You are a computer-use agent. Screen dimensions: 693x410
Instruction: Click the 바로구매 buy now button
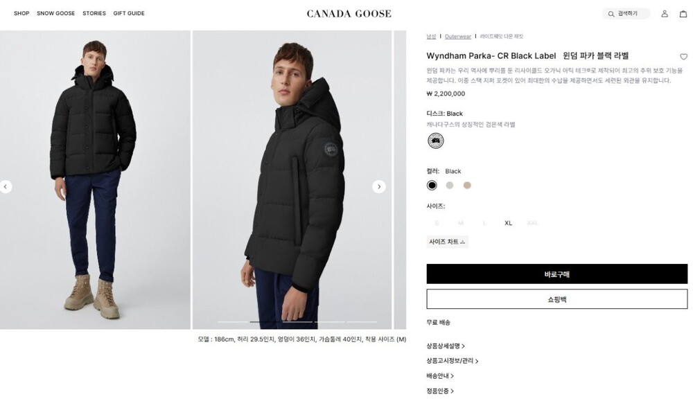[x=556, y=274]
